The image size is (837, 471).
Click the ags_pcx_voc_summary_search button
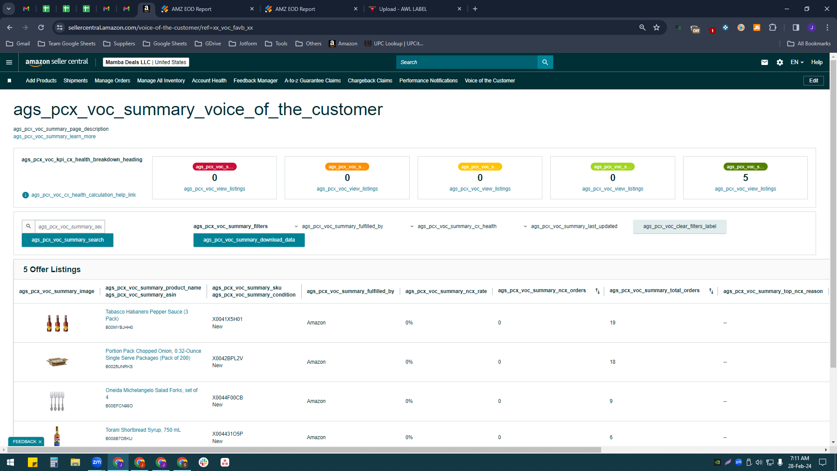pos(68,240)
